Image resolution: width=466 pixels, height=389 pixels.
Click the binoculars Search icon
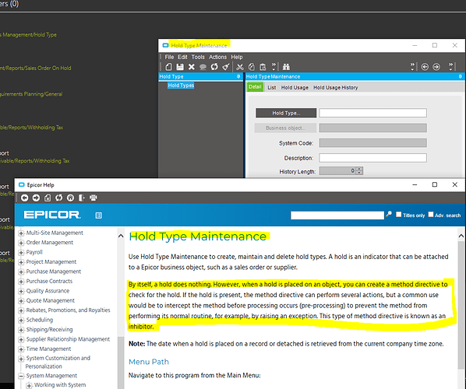tap(286, 67)
